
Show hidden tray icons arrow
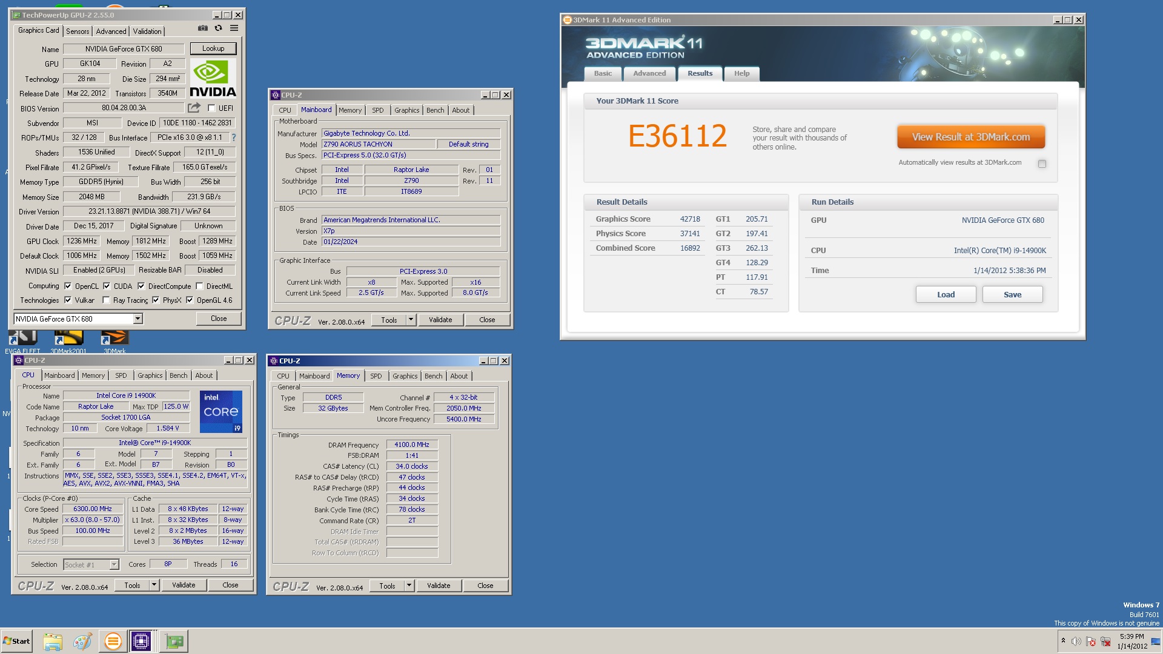click(1063, 641)
